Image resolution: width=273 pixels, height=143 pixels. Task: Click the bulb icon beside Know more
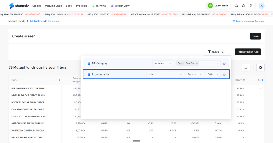pyautogui.click(x=234, y=21)
